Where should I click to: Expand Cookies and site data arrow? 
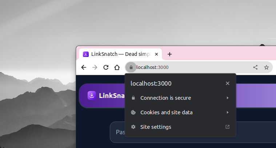[x=228, y=112]
